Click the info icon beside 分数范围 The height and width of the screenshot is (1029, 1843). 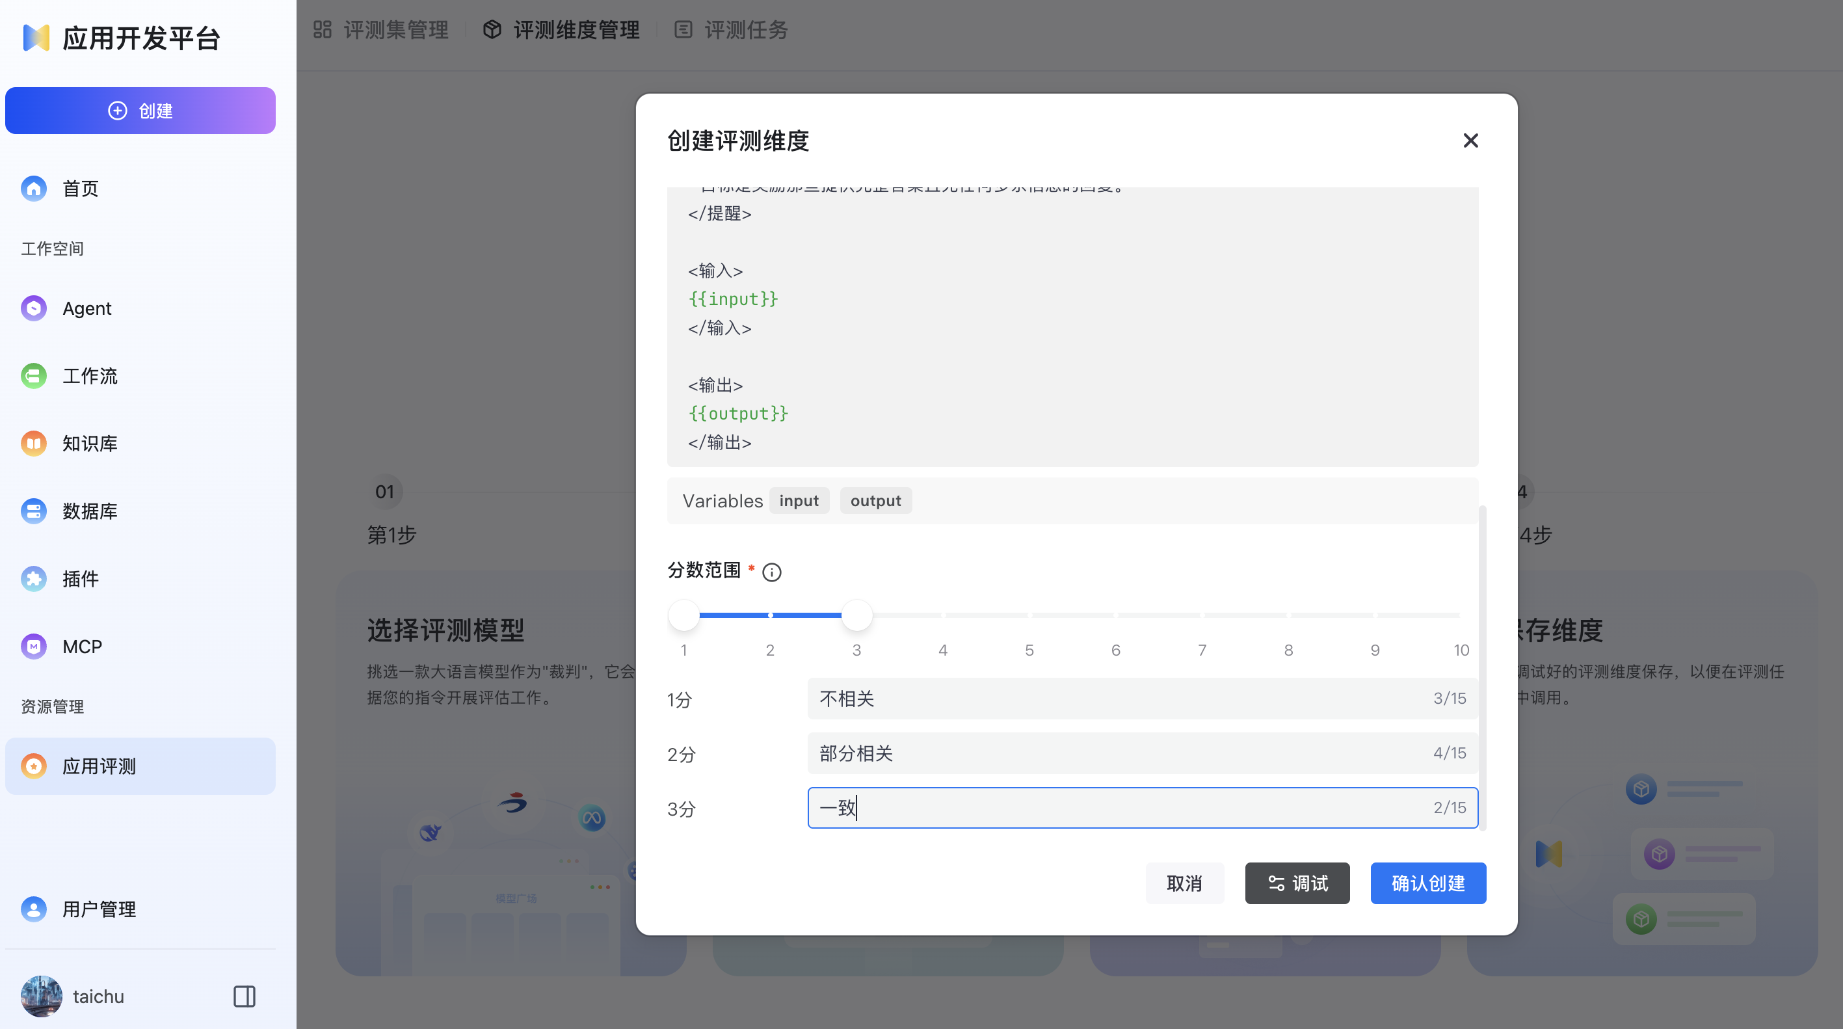click(771, 572)
